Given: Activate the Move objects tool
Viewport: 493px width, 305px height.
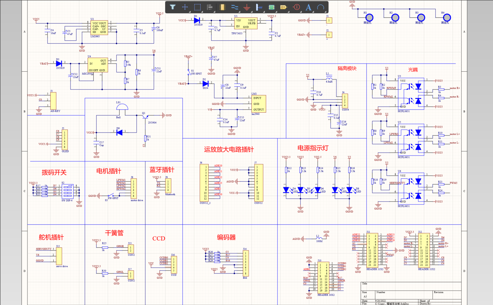Looking at the screenshot, I should pyautogui.click(x=185, y=7).
